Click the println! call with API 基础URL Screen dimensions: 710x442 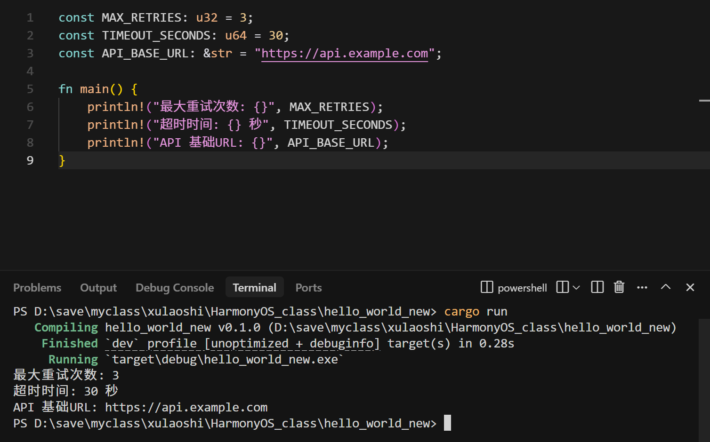238,143
